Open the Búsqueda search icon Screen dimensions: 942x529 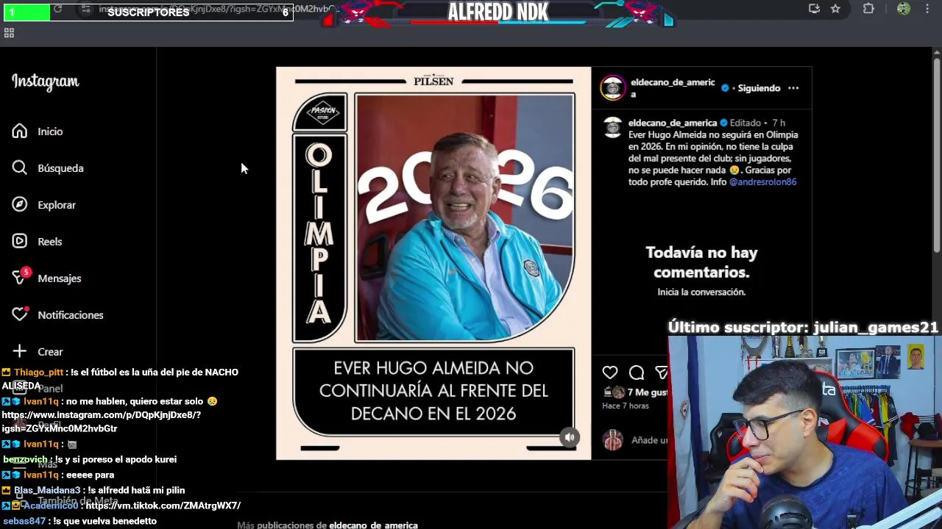[x=20, y=168]
